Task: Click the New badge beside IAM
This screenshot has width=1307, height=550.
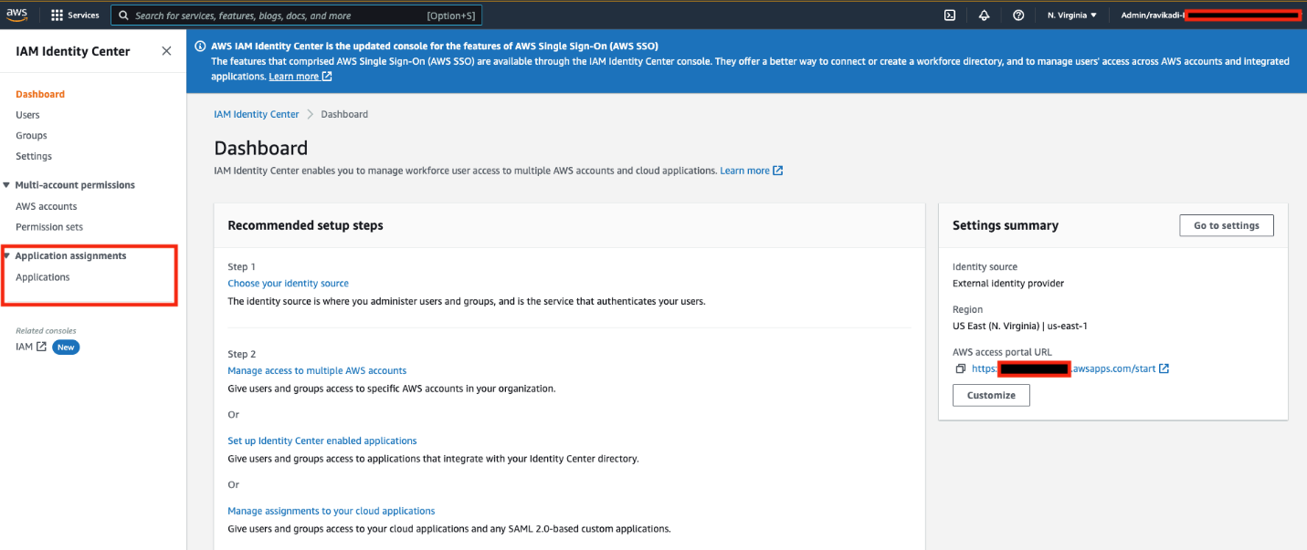Action: coord(66,347)
